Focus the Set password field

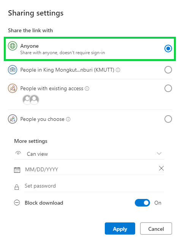(94, 186)
